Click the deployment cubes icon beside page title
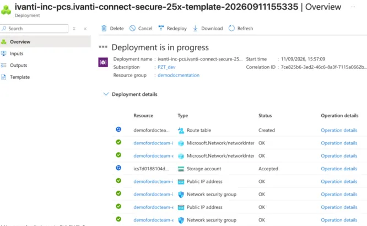Screen dimensions: 367x226 6,9
